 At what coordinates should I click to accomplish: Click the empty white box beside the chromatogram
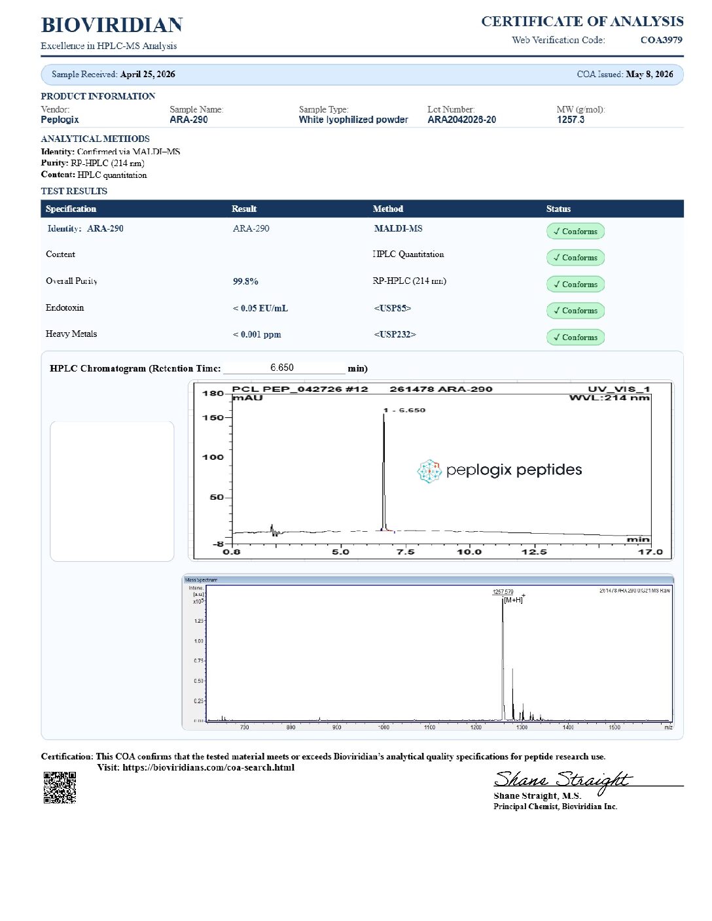[112, 491]
